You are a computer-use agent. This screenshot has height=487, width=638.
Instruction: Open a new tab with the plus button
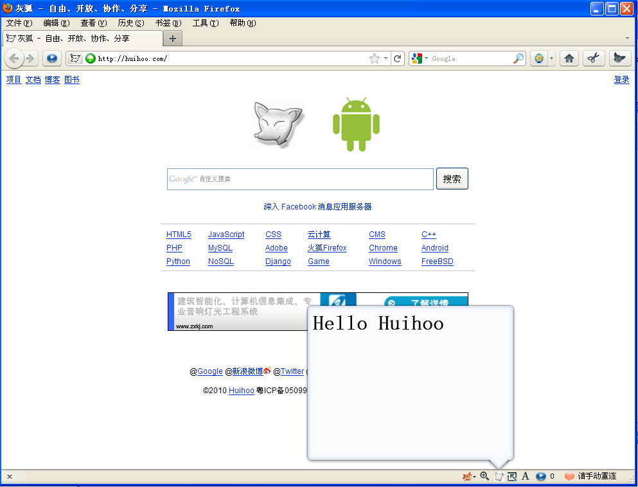[172, 39]
